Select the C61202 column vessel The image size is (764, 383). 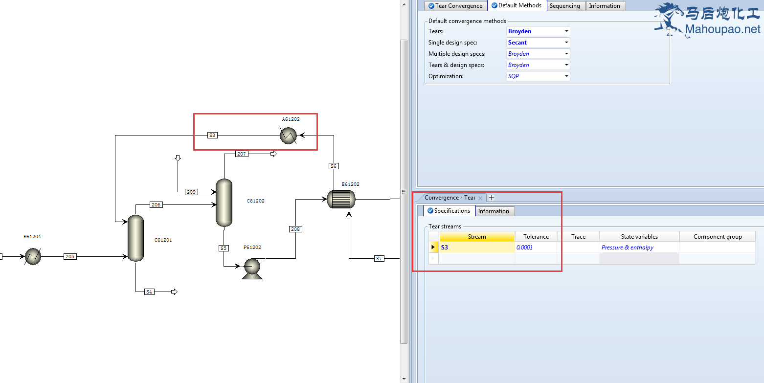224,203
